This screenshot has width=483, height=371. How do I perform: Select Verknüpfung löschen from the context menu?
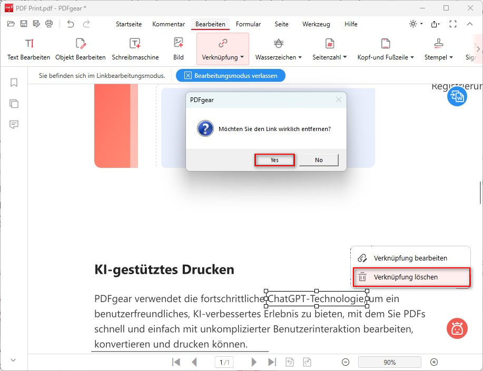point(410,277)
